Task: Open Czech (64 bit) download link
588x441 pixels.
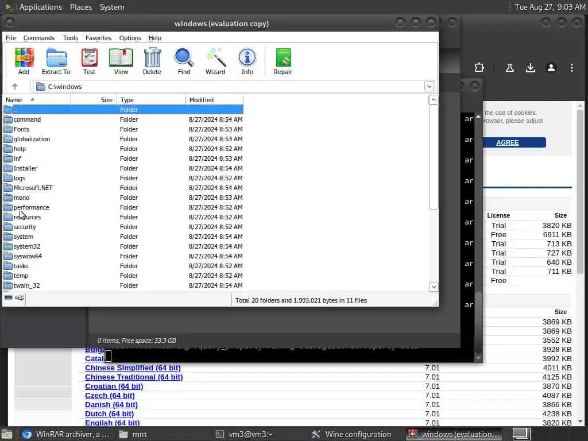Action: tap(110, 395)
